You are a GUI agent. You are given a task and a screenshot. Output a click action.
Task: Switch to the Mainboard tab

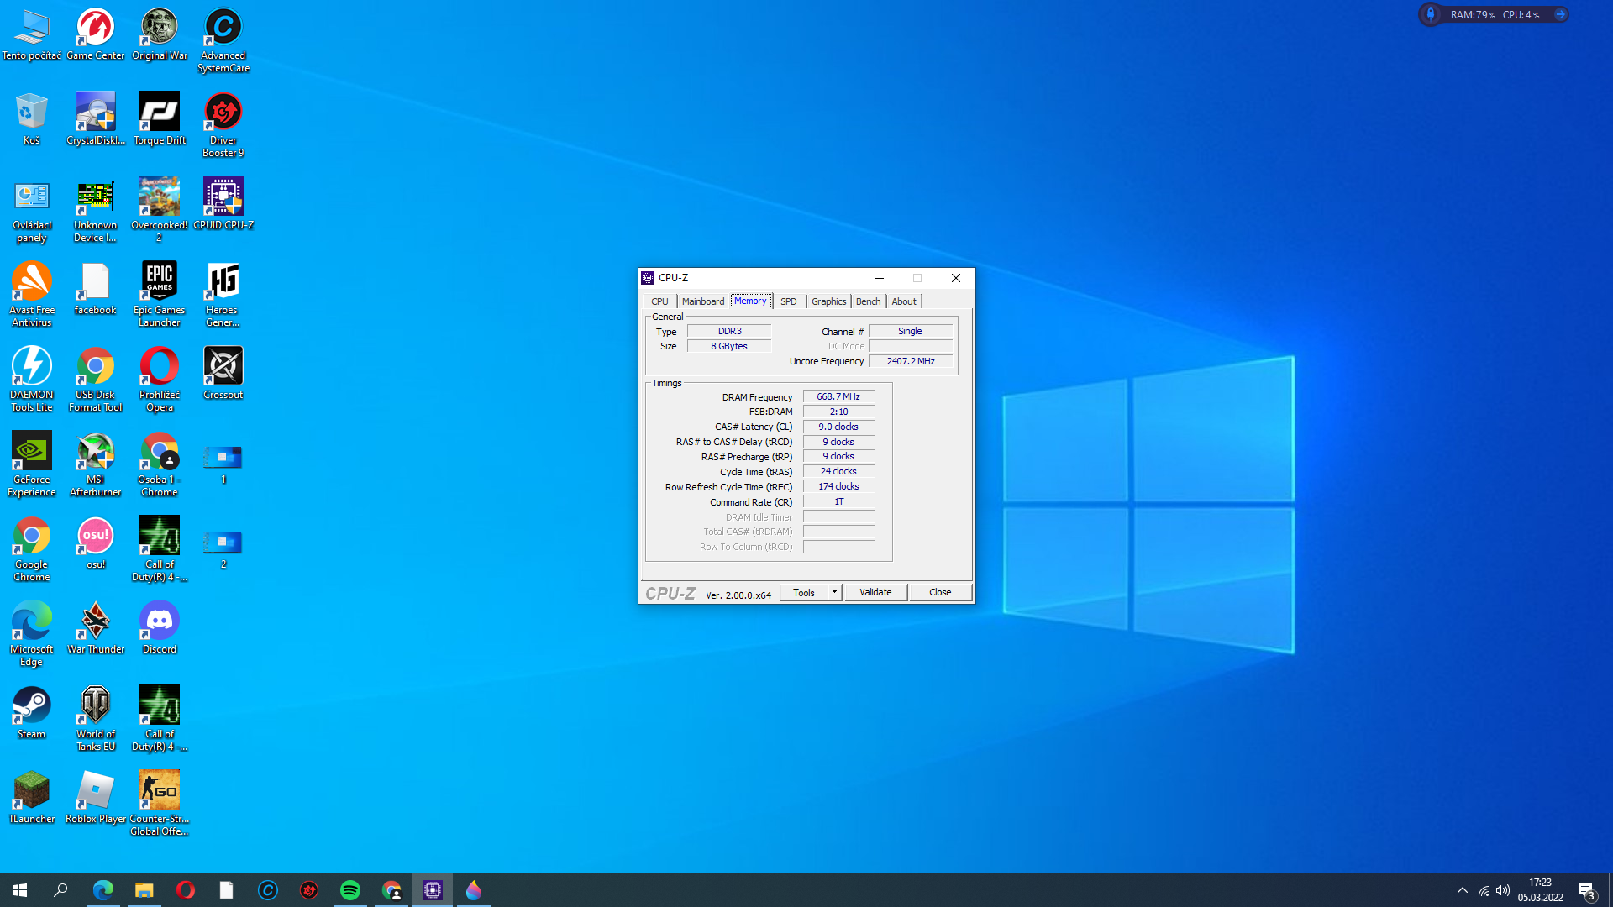[x=702, y=301]
